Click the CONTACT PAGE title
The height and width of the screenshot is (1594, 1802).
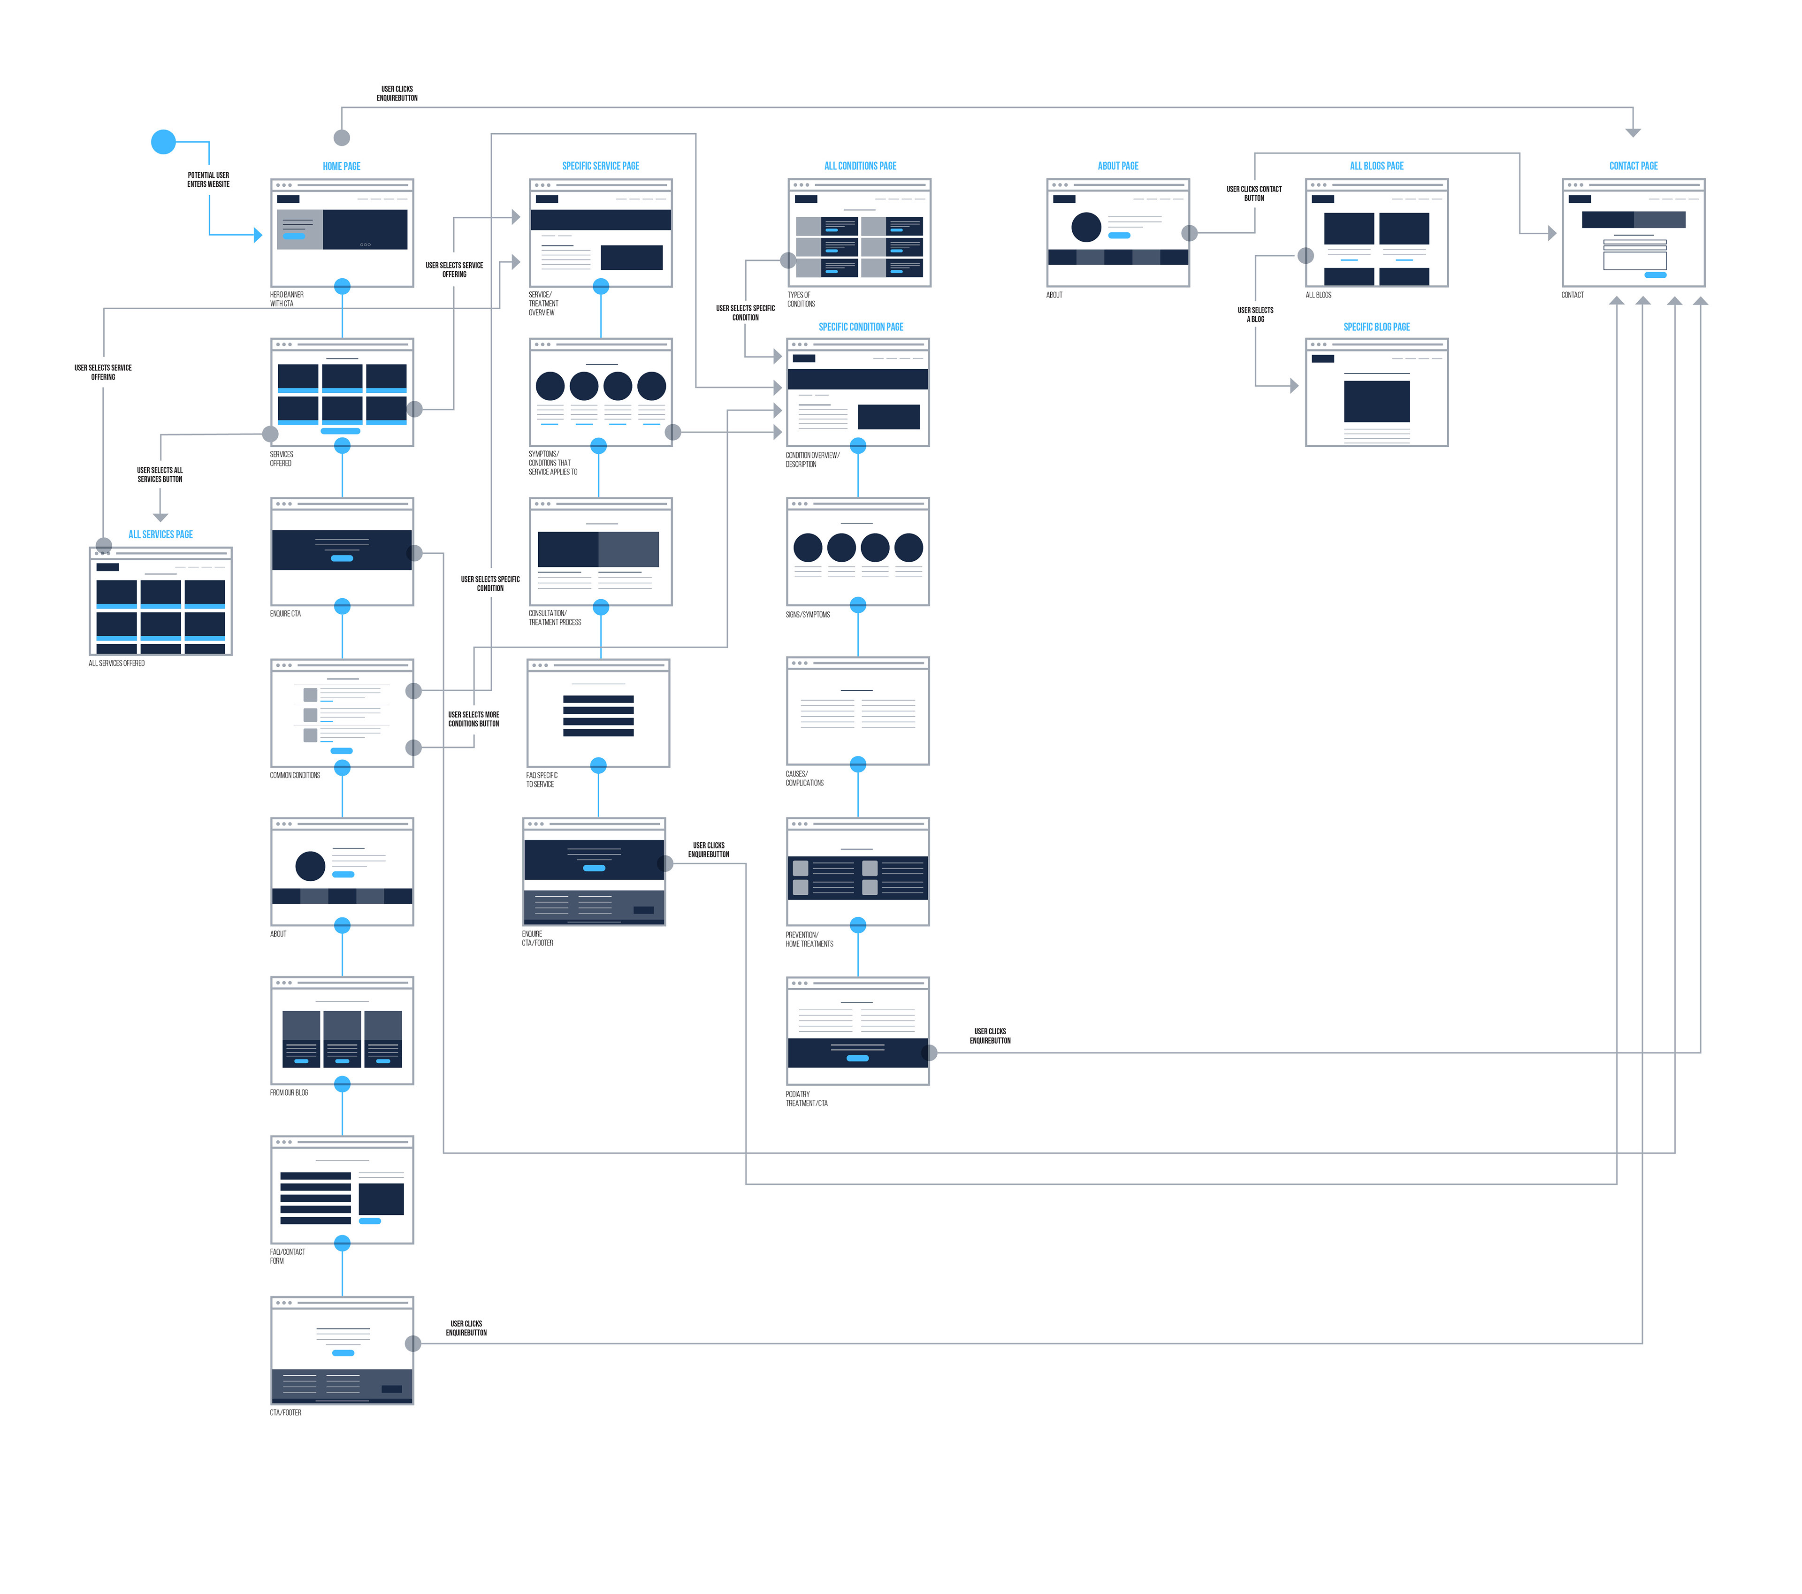click(1633, 166)
